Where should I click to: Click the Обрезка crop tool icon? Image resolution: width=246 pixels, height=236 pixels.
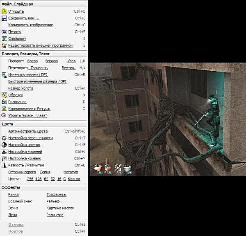(x=4, y=95)
